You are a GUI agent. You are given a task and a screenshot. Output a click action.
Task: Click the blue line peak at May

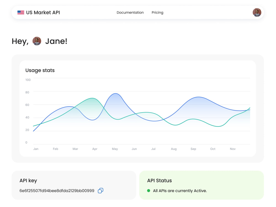[x=115, y=94]
